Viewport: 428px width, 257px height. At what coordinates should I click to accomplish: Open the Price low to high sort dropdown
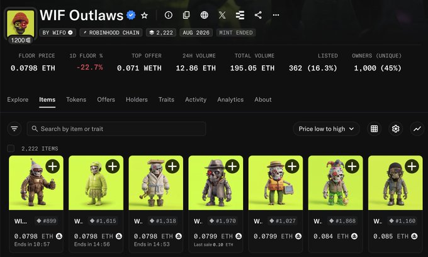tap(326, 128)
